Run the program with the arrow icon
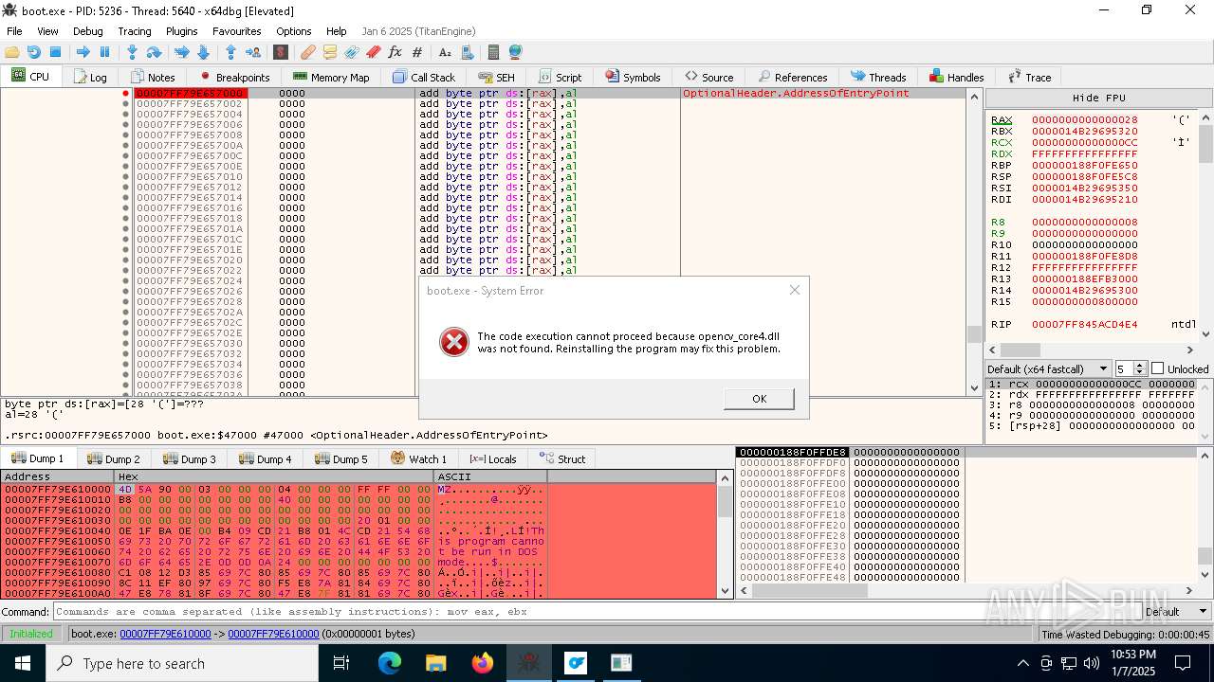 pos(83,52)
